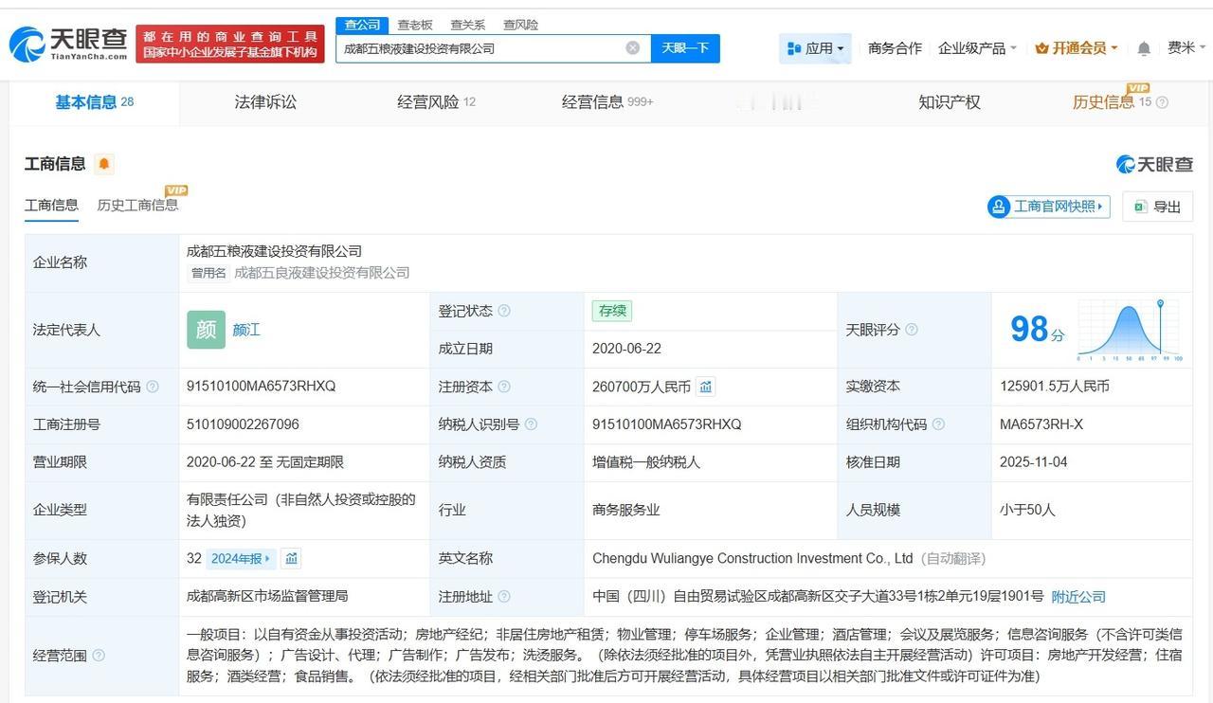Open 2024年报 annual report badge
Image resolution: width=1213 pixels, height=703 pixels.
241,559
